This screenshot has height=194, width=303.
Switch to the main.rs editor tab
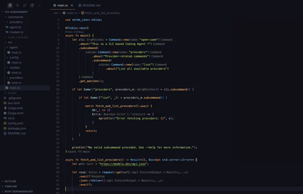coord(62,5)
